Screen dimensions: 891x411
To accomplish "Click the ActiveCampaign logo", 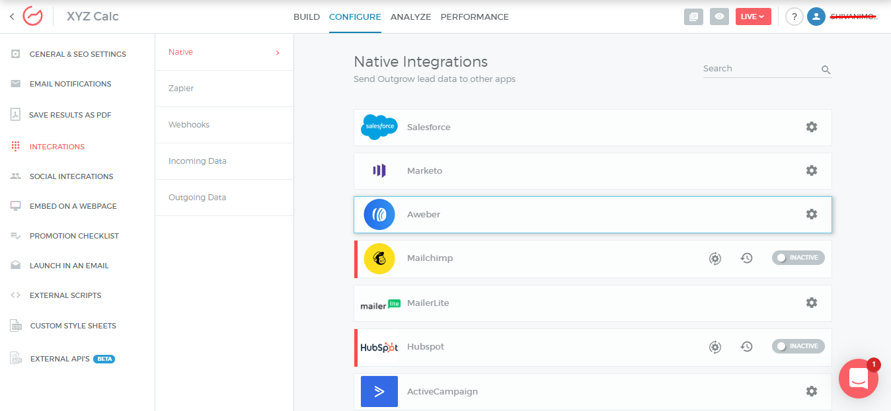I will point(379,391).
